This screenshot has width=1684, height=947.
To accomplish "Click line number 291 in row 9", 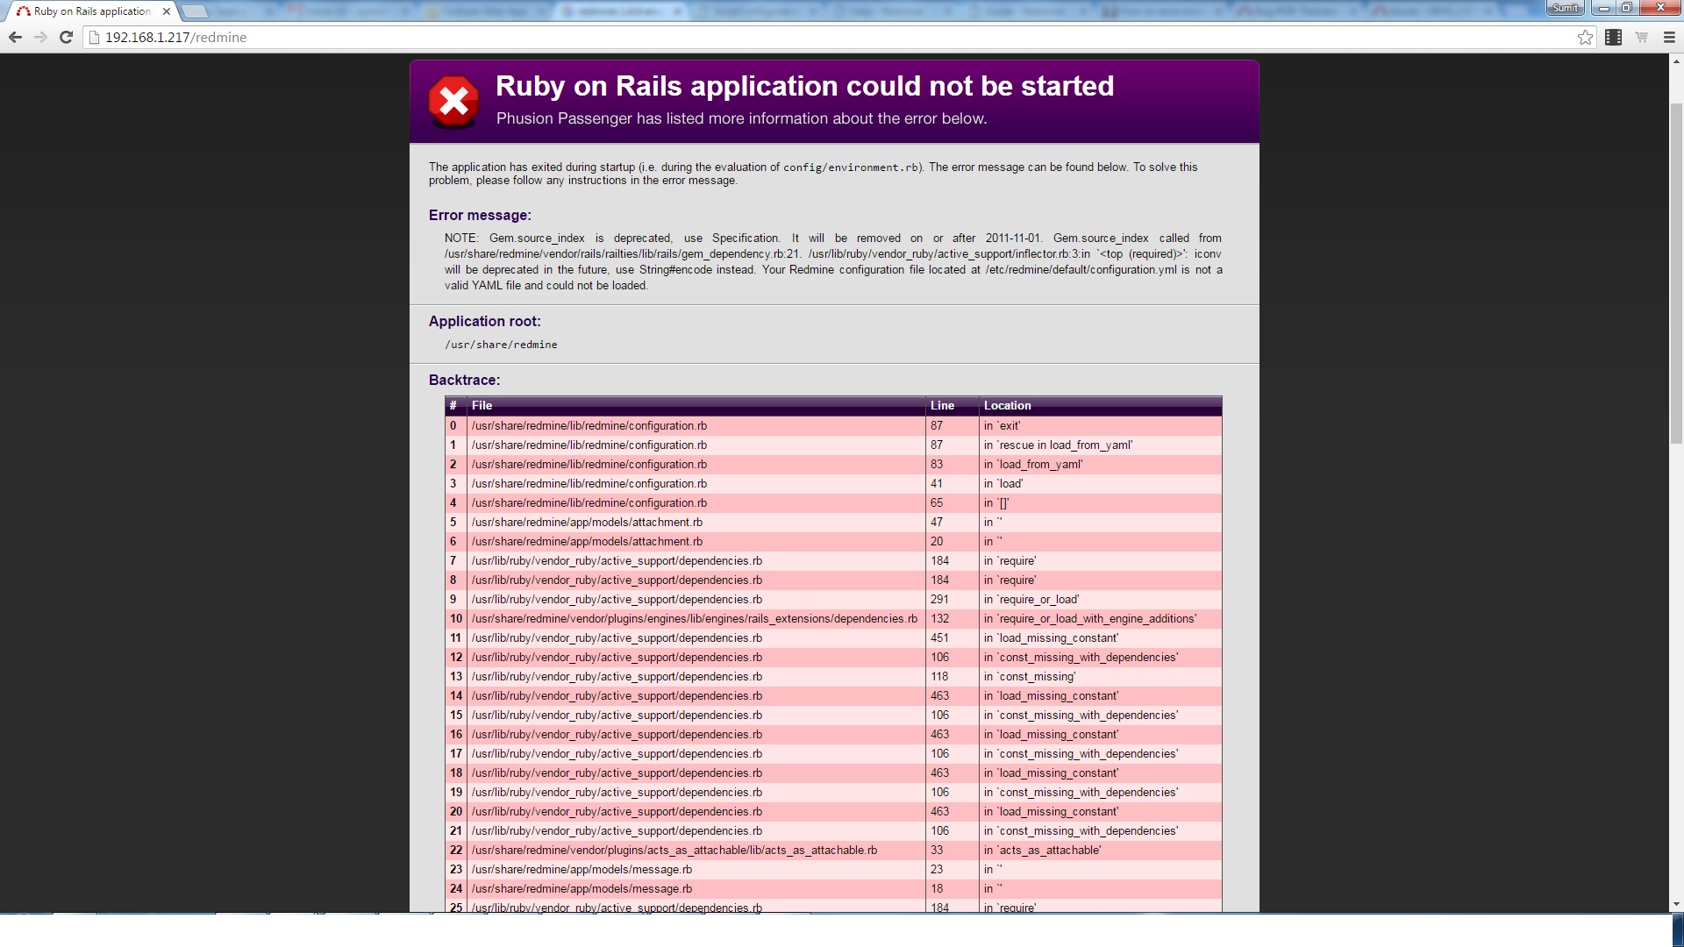I will [939, 599].
